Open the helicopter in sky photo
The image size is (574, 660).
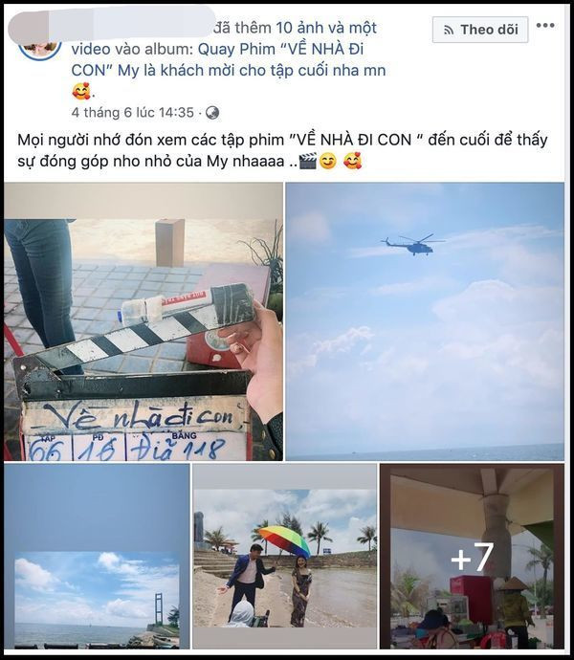[425, 321]
